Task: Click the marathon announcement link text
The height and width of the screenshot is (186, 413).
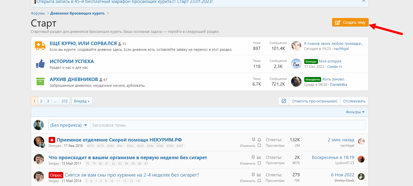Action: point(125,2)
